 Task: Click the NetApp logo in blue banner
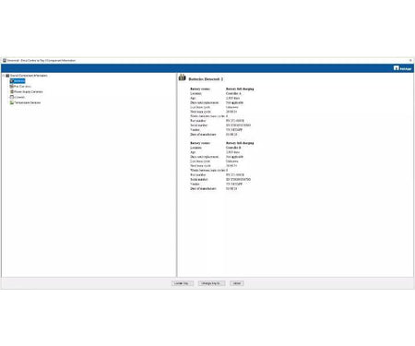coord(402,68)
